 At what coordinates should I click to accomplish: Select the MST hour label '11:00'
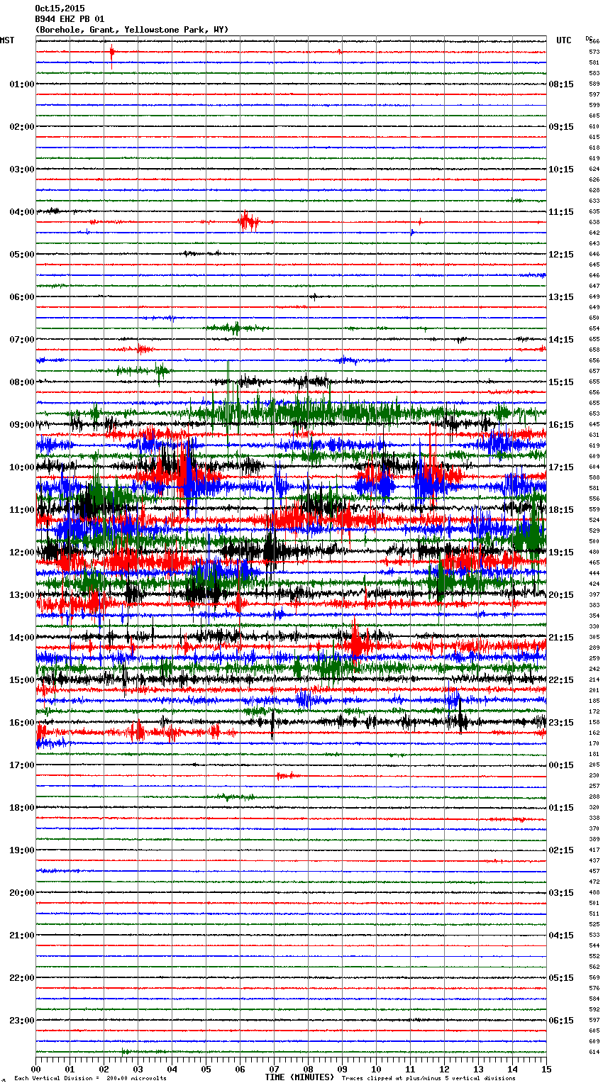click(x=22, y=510)
